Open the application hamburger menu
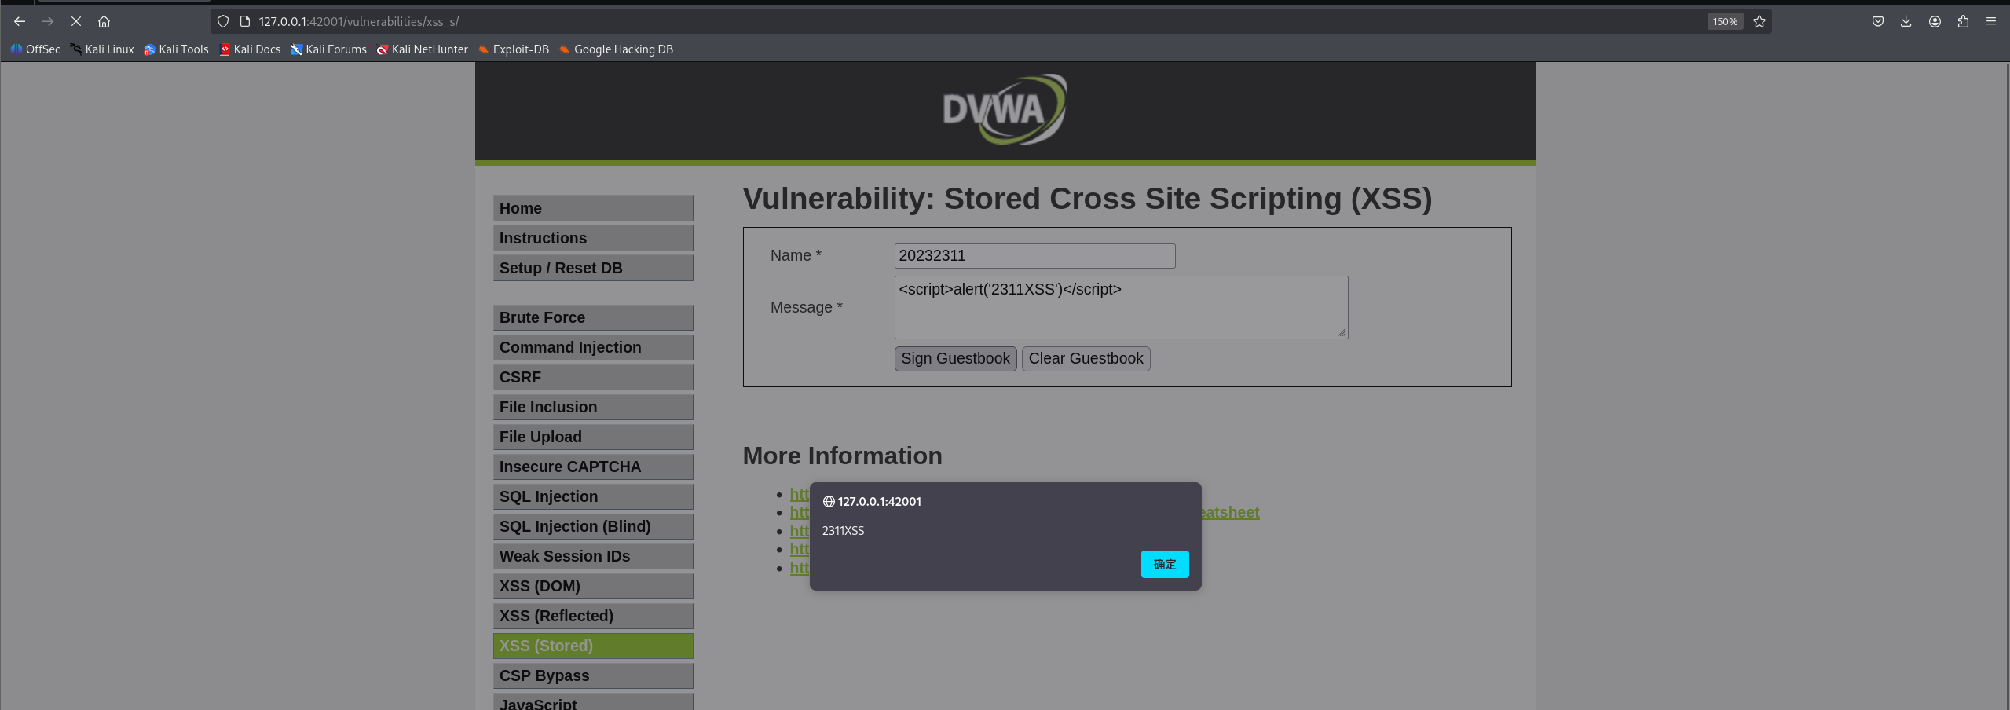 1991,21
